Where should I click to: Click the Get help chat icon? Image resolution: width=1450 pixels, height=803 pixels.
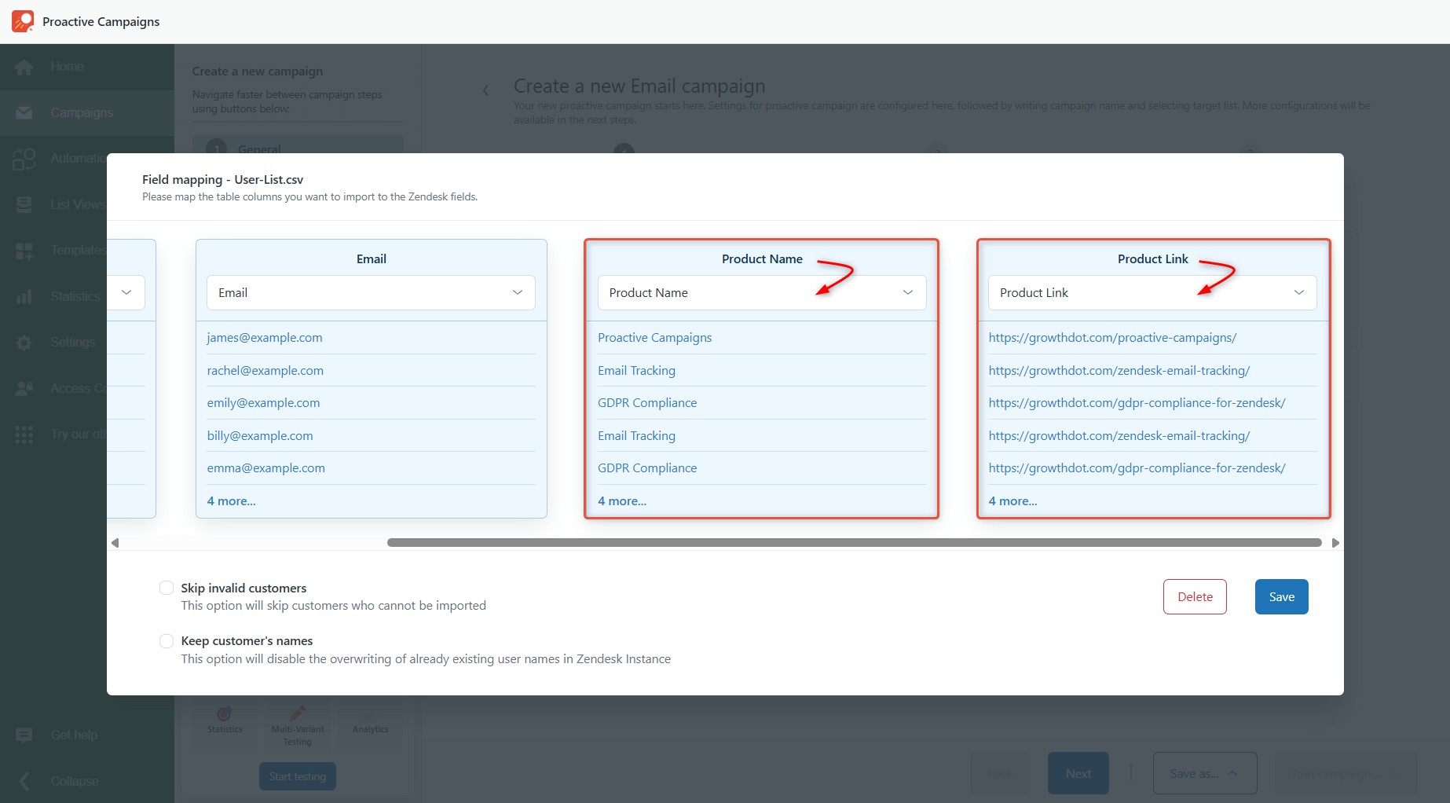point(24,735)
